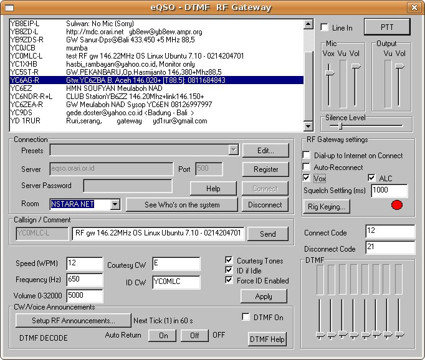Adjust the Silence Level slider
425x360 pixels.
[x=340, y=126]
